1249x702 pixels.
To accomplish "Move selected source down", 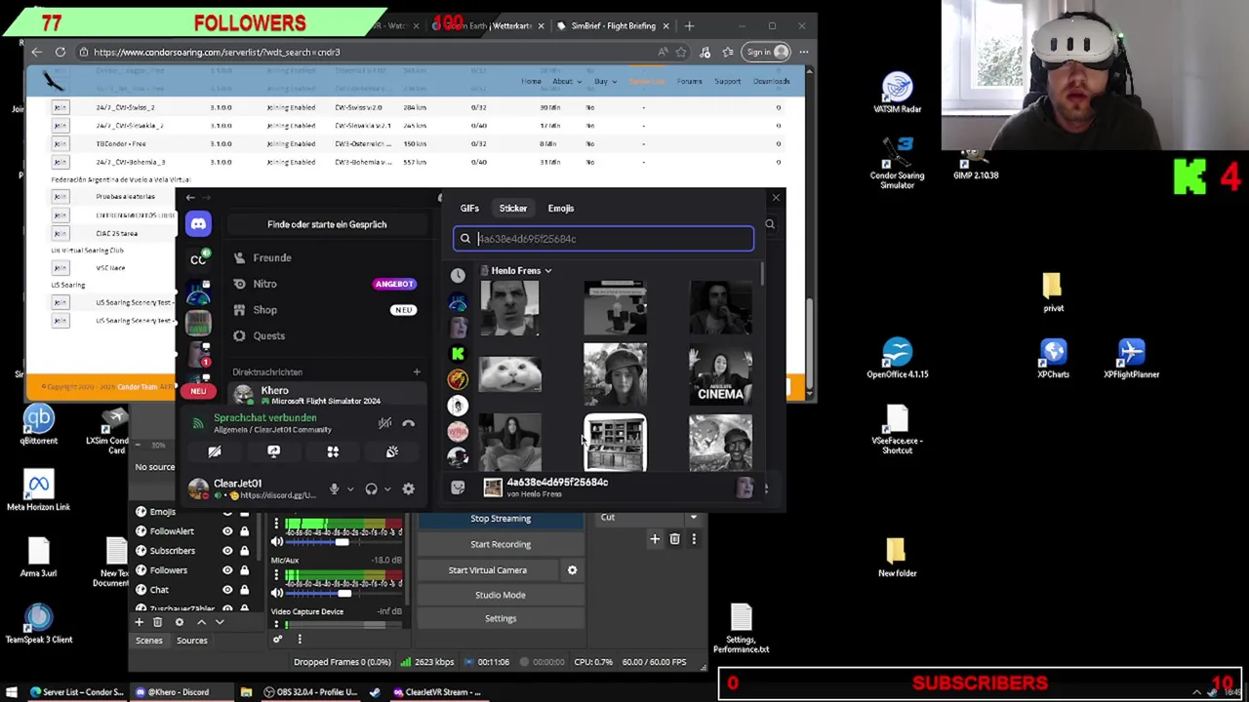I will coord(220,622).
